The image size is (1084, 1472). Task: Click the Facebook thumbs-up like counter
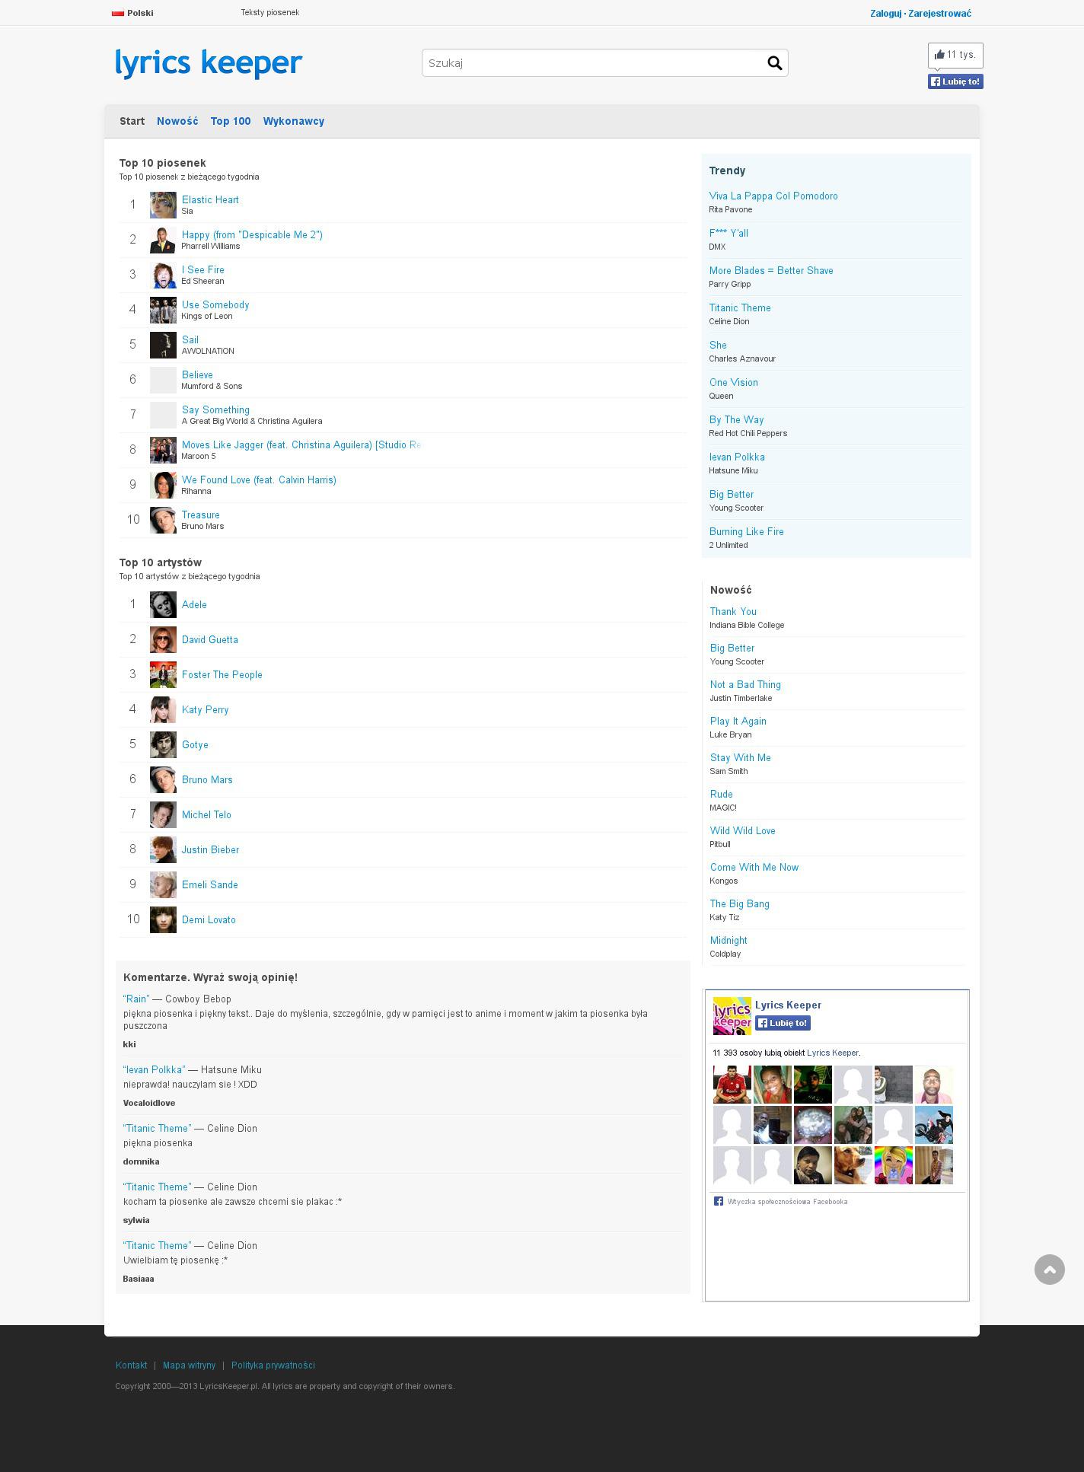[x=955, y=55]
